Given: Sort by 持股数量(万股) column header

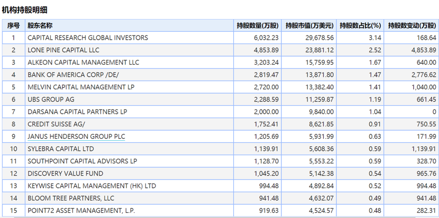Looking at the screenshot, I should tap(258, 26).
